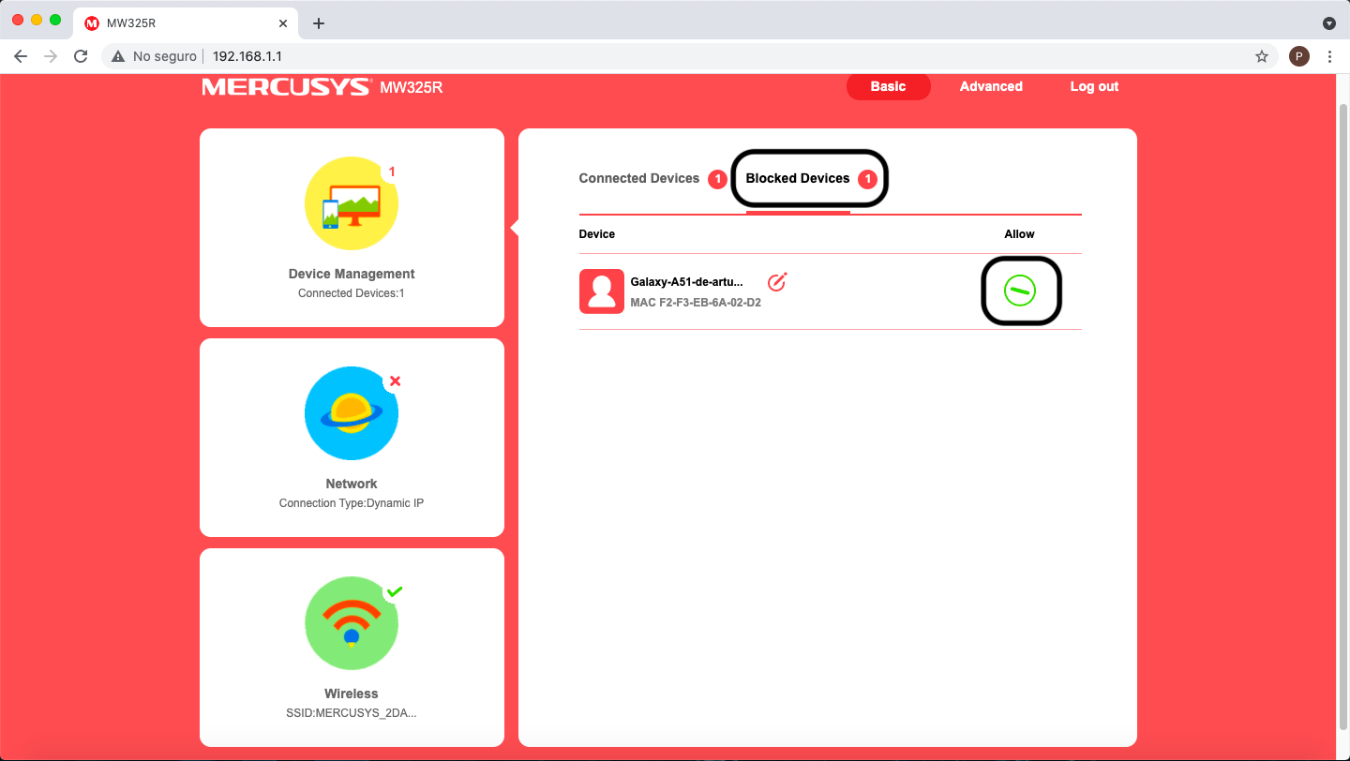The width and height of the screenshot is (1350, 761).
Task: Open the Wireless Wi-Fi icon
Action: (x=352, y=623)
